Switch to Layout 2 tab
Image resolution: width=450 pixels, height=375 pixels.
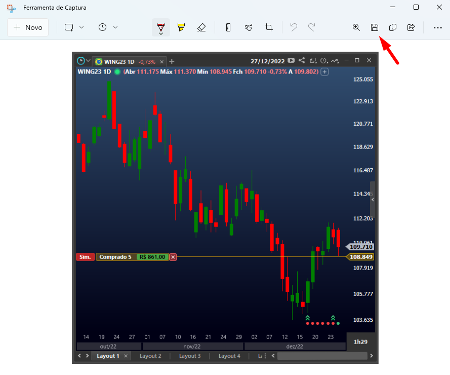150,356
